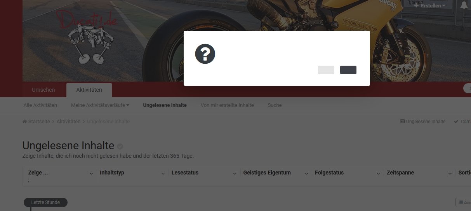
Task: Click the question mark icon in dialog
Action: coord(205,54)
